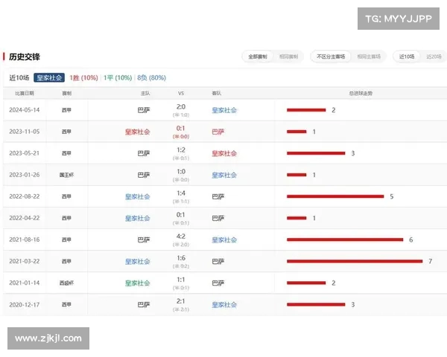Click the 赛制 column header
Screen dimensions: 447x357
pyautogui.click(x=67, y=93)
